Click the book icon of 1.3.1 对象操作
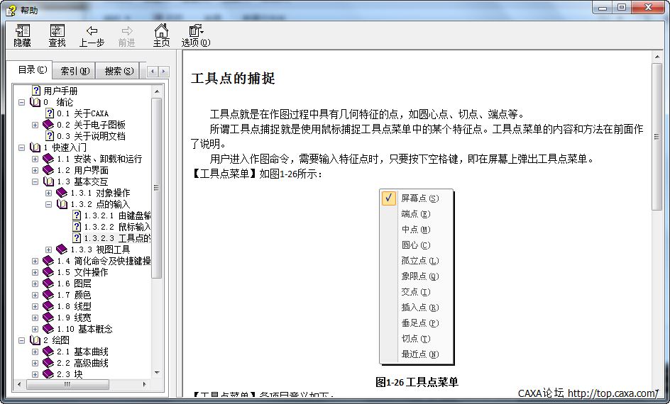The height and width of the screenshot is (404, 670). pos(62,192)
